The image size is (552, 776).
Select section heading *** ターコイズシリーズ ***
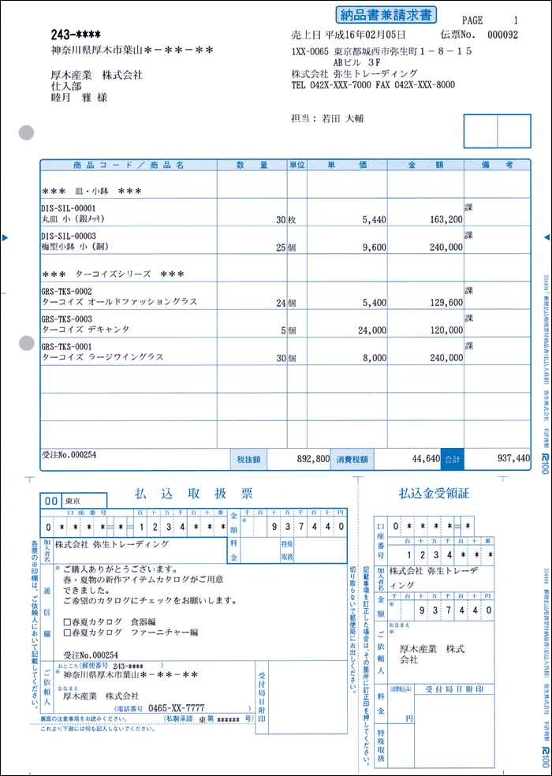click(x=114, y=274)
